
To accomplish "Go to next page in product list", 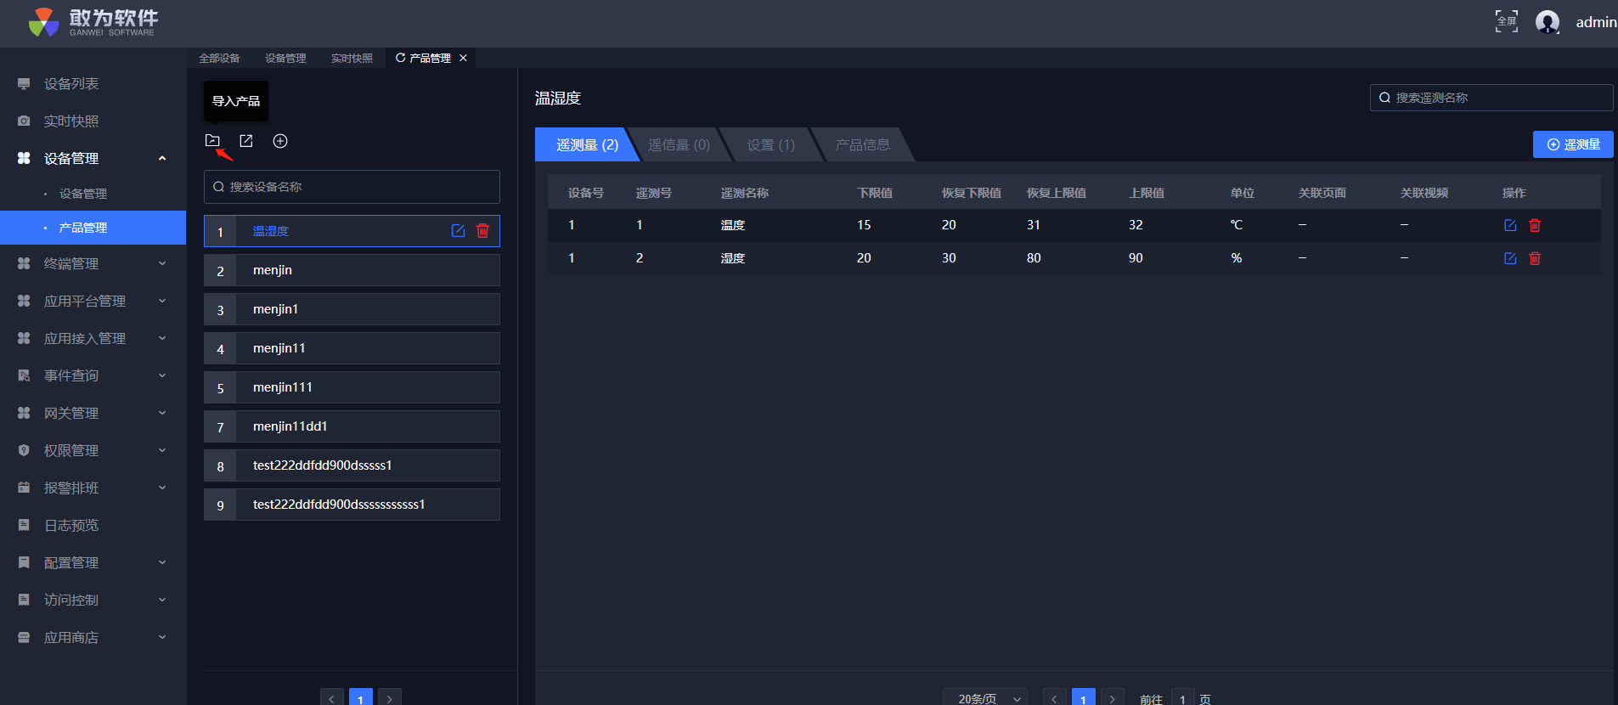I will pyautogui.click(x=390, y=698).
